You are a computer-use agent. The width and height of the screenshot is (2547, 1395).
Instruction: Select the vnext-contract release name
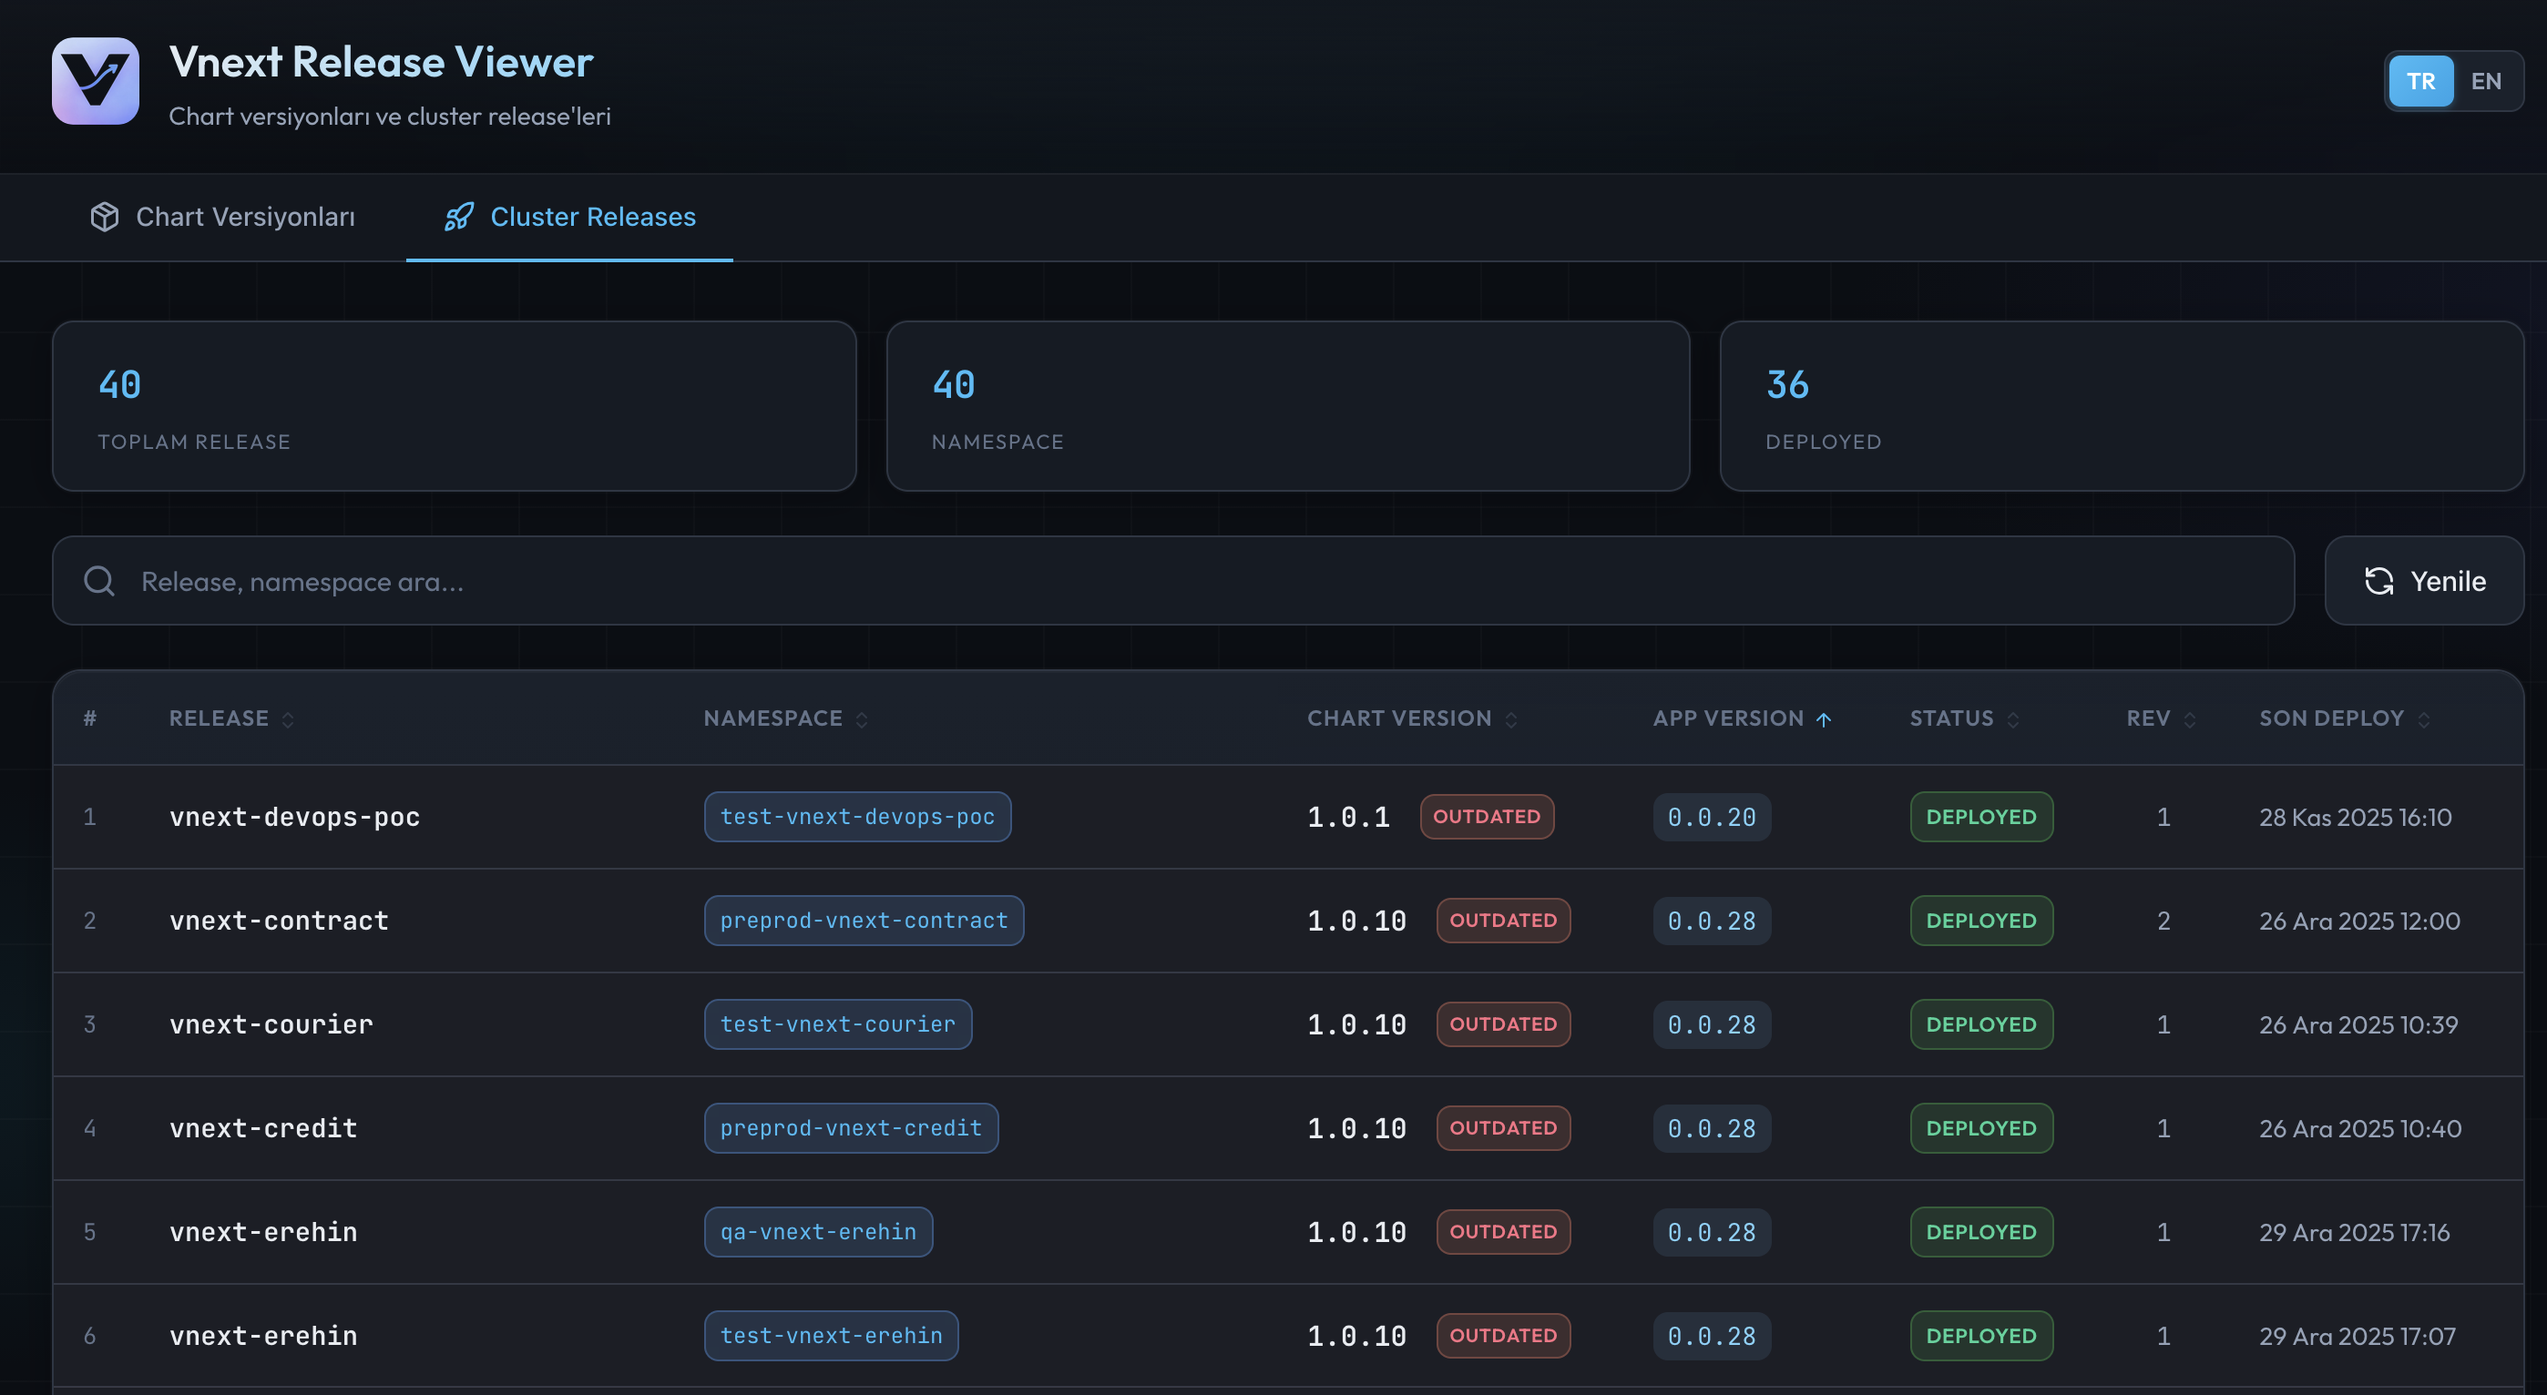(279, 921)
